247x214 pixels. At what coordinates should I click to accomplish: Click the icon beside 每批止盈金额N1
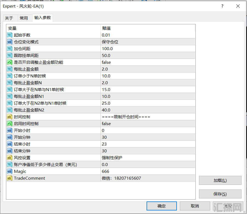click(x=10, y=96)
